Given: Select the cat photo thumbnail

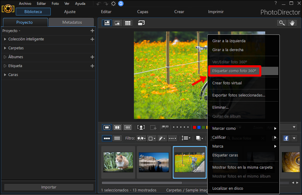Looking at the screenshot, I should tap(118, 162).
